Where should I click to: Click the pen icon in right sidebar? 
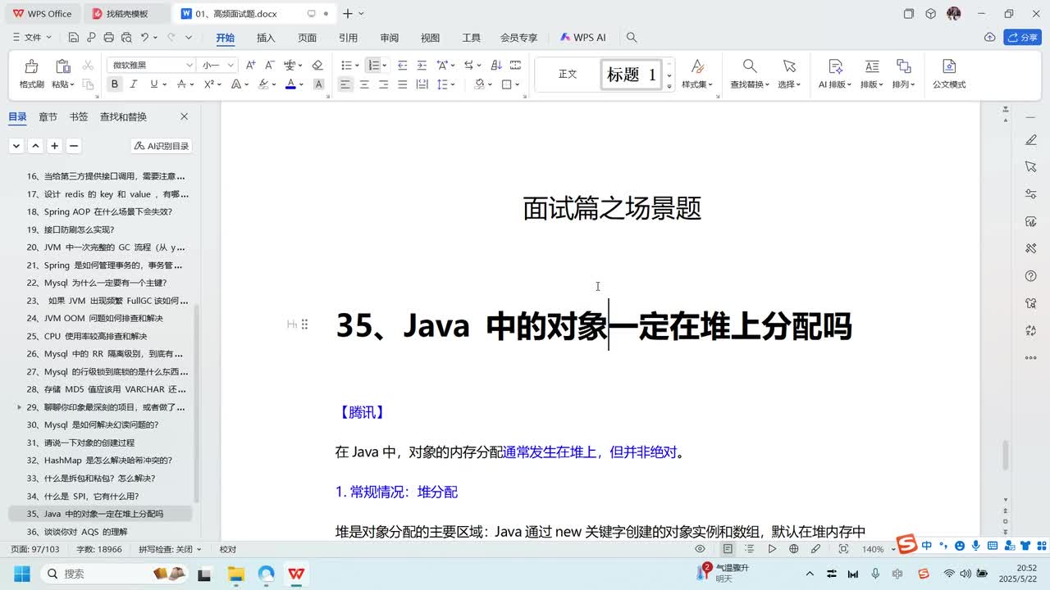(x=1031, y=140)
